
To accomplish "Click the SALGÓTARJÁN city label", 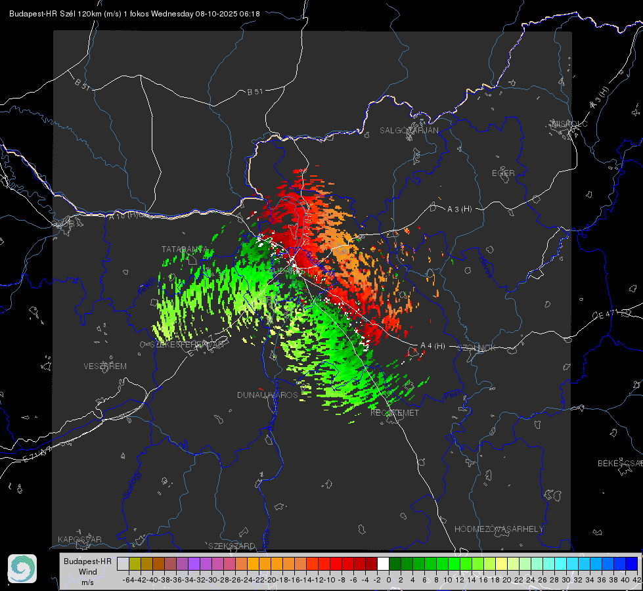I will click(409, 131).
